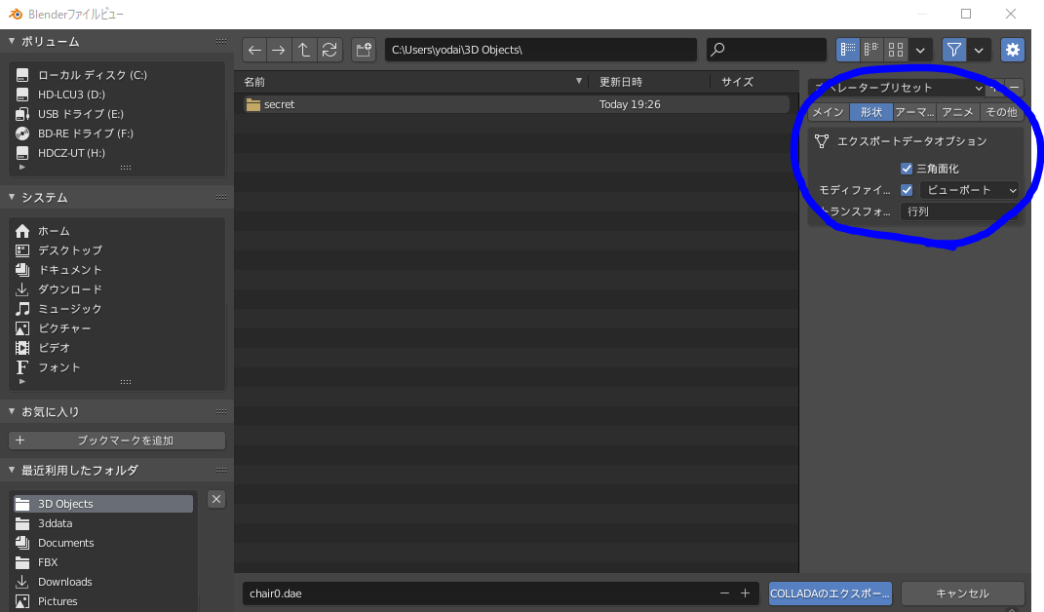Open ビューポート modifier dropdown

pos(969,190)
